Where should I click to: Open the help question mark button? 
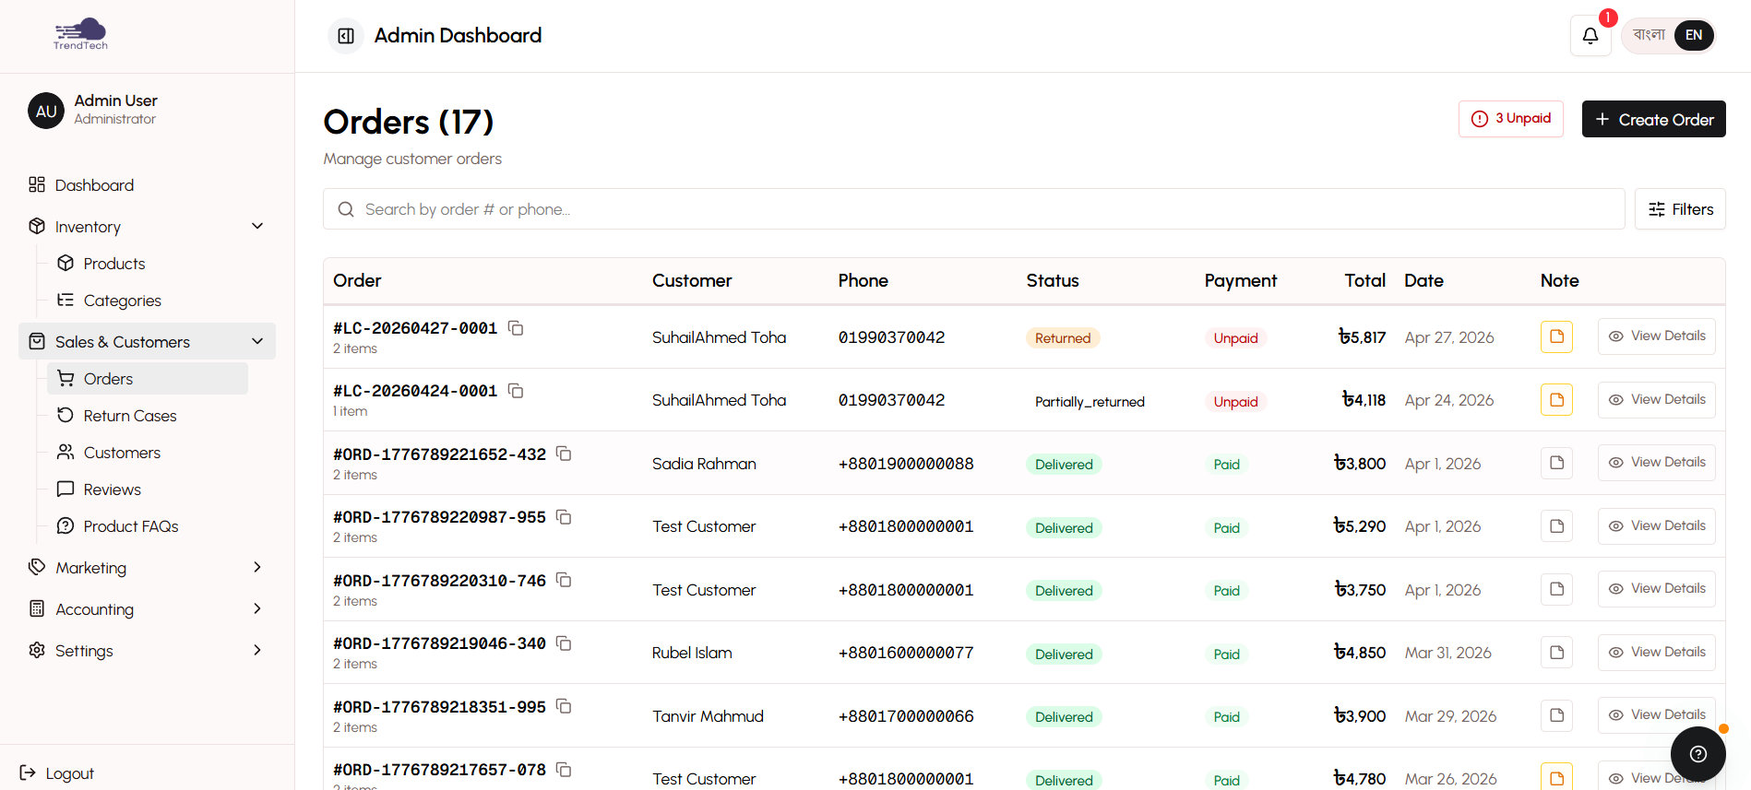click(x=1697, y=754)
